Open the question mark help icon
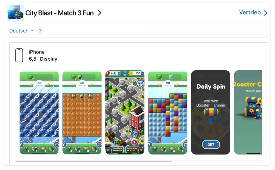 pos(40,31)
